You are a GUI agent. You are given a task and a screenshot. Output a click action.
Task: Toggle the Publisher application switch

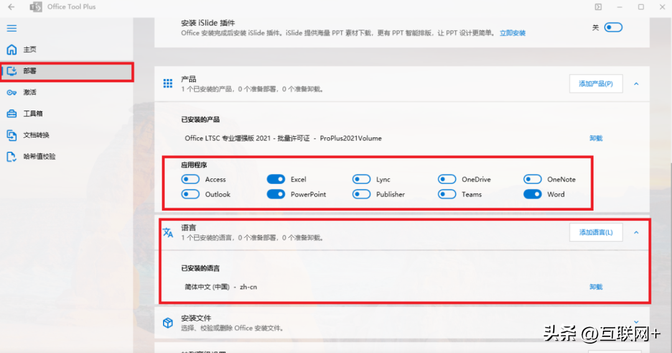[362, 195]
